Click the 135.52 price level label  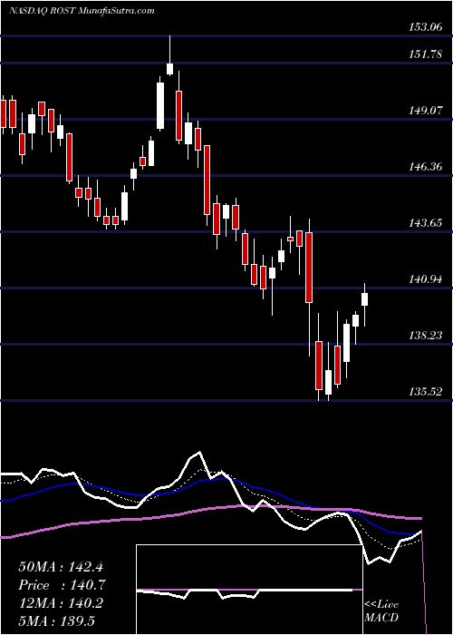tap(426, 392)
